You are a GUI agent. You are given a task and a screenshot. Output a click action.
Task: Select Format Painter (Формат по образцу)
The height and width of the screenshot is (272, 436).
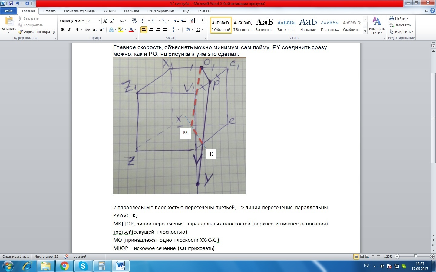pyautogui.click(x=37, y=32)
